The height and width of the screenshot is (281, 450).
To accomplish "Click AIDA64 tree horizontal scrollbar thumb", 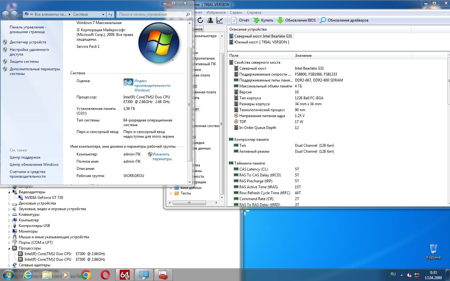I will pos(189,203).
